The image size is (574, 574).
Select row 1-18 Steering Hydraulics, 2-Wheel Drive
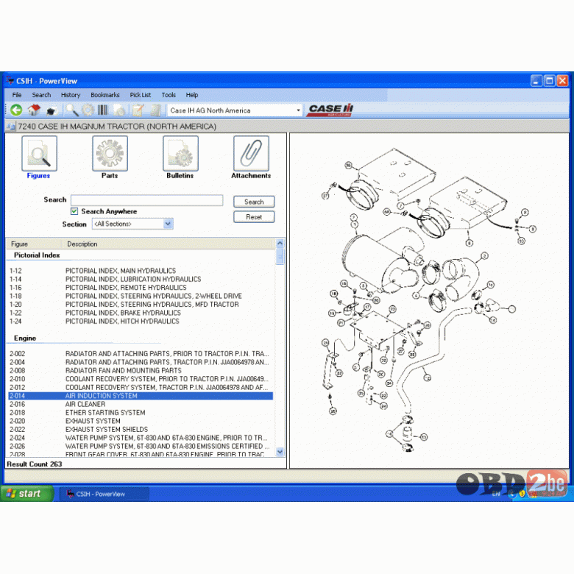pyautogui.click(x=141, y=296)
